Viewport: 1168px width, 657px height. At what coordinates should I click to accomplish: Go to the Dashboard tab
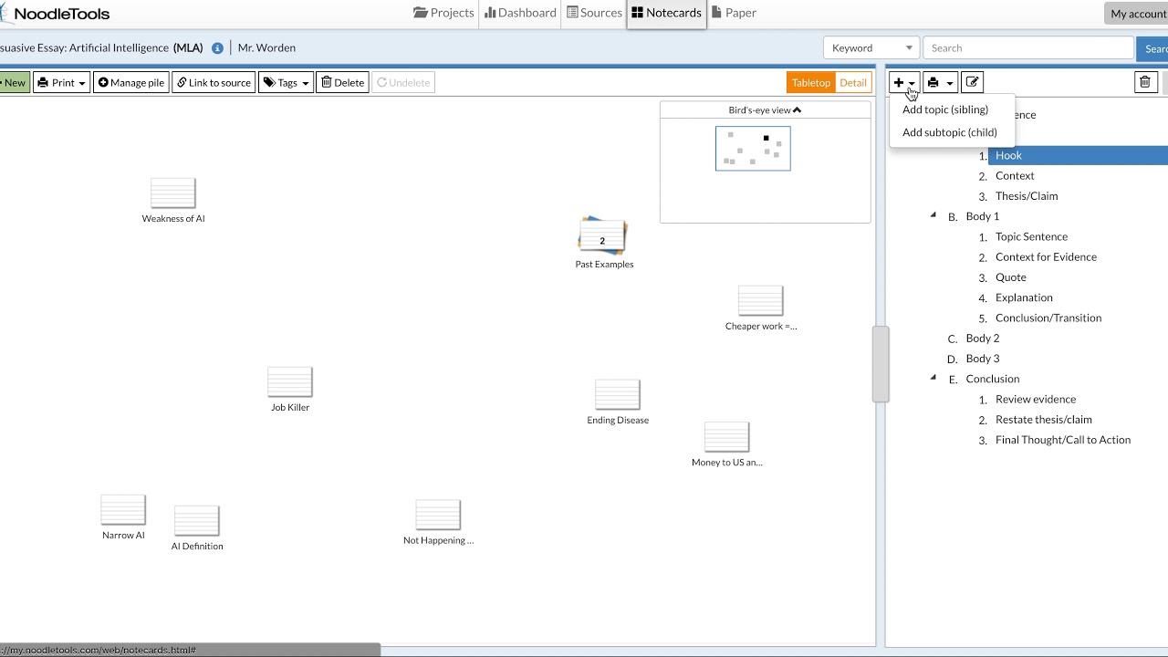[x=520, y=13]
